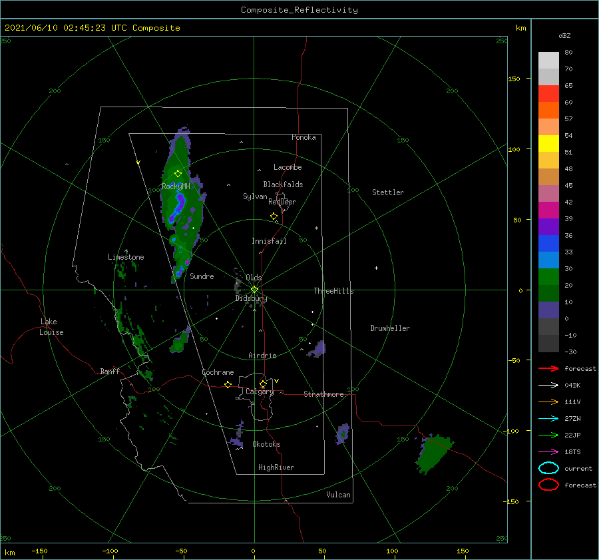Click the red forecast ellipse legend icon
Viewport: 599px width, 560px height.
[548, 485]
